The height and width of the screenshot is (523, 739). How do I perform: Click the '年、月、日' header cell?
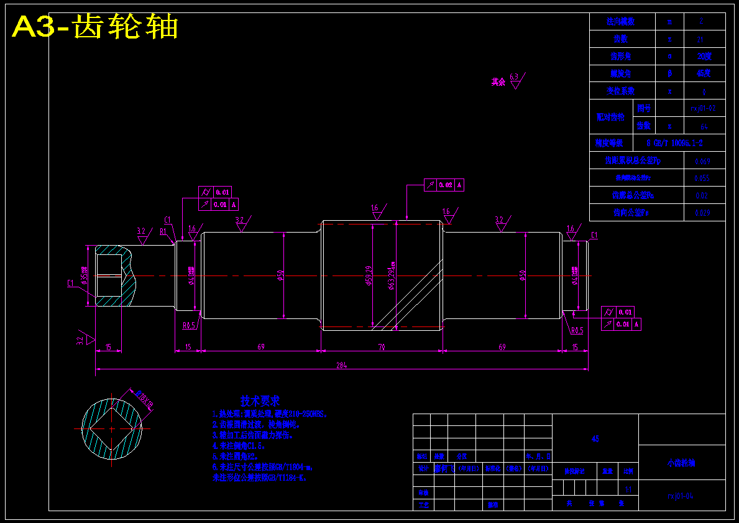click(538, 456)
